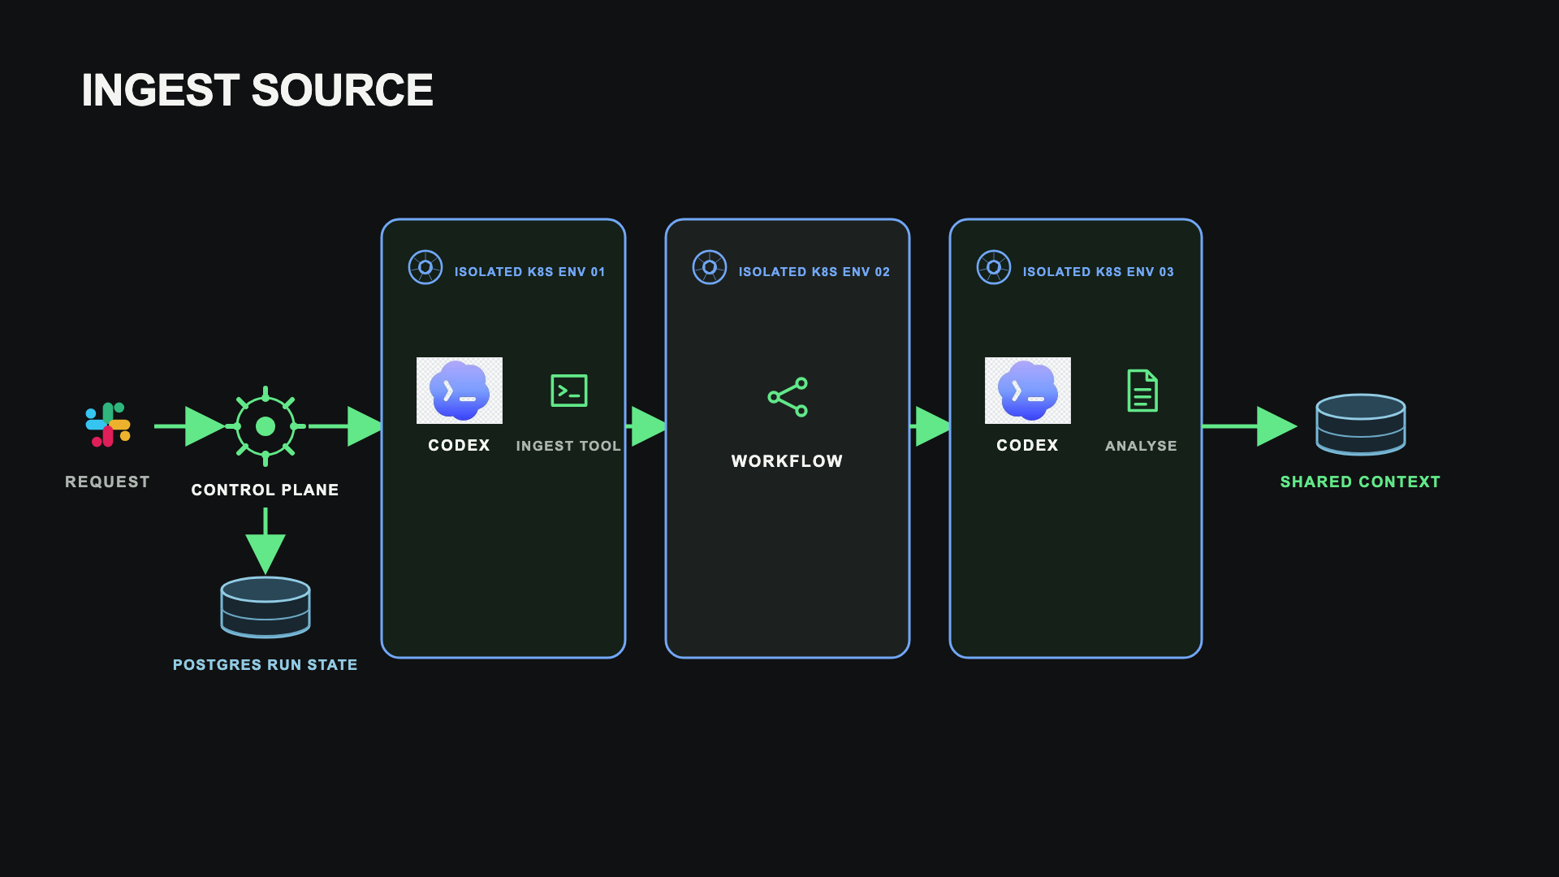Image resolution: width=1559 pixels, height=877 pixels.
Task: Click the Workflow share-nodes icon
Action: (788, 397)
